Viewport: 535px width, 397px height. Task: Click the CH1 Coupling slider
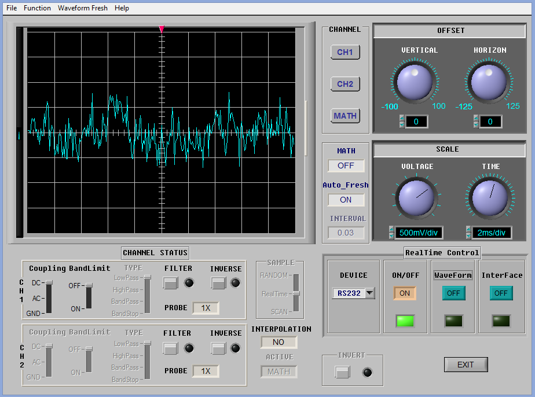[x=49, y=297]
